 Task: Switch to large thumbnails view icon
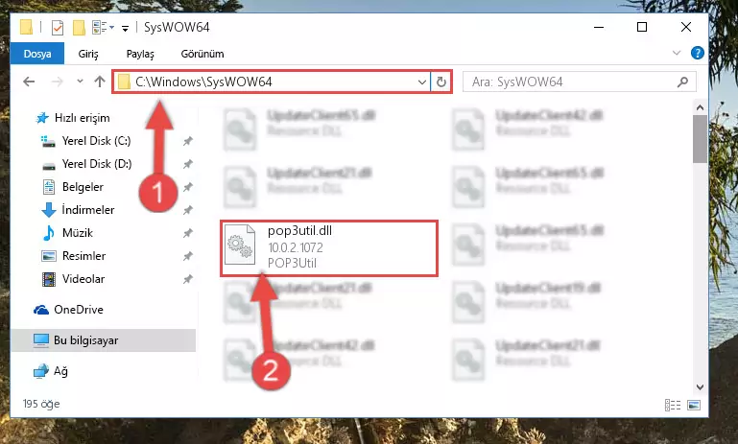(x=694, y=405)
